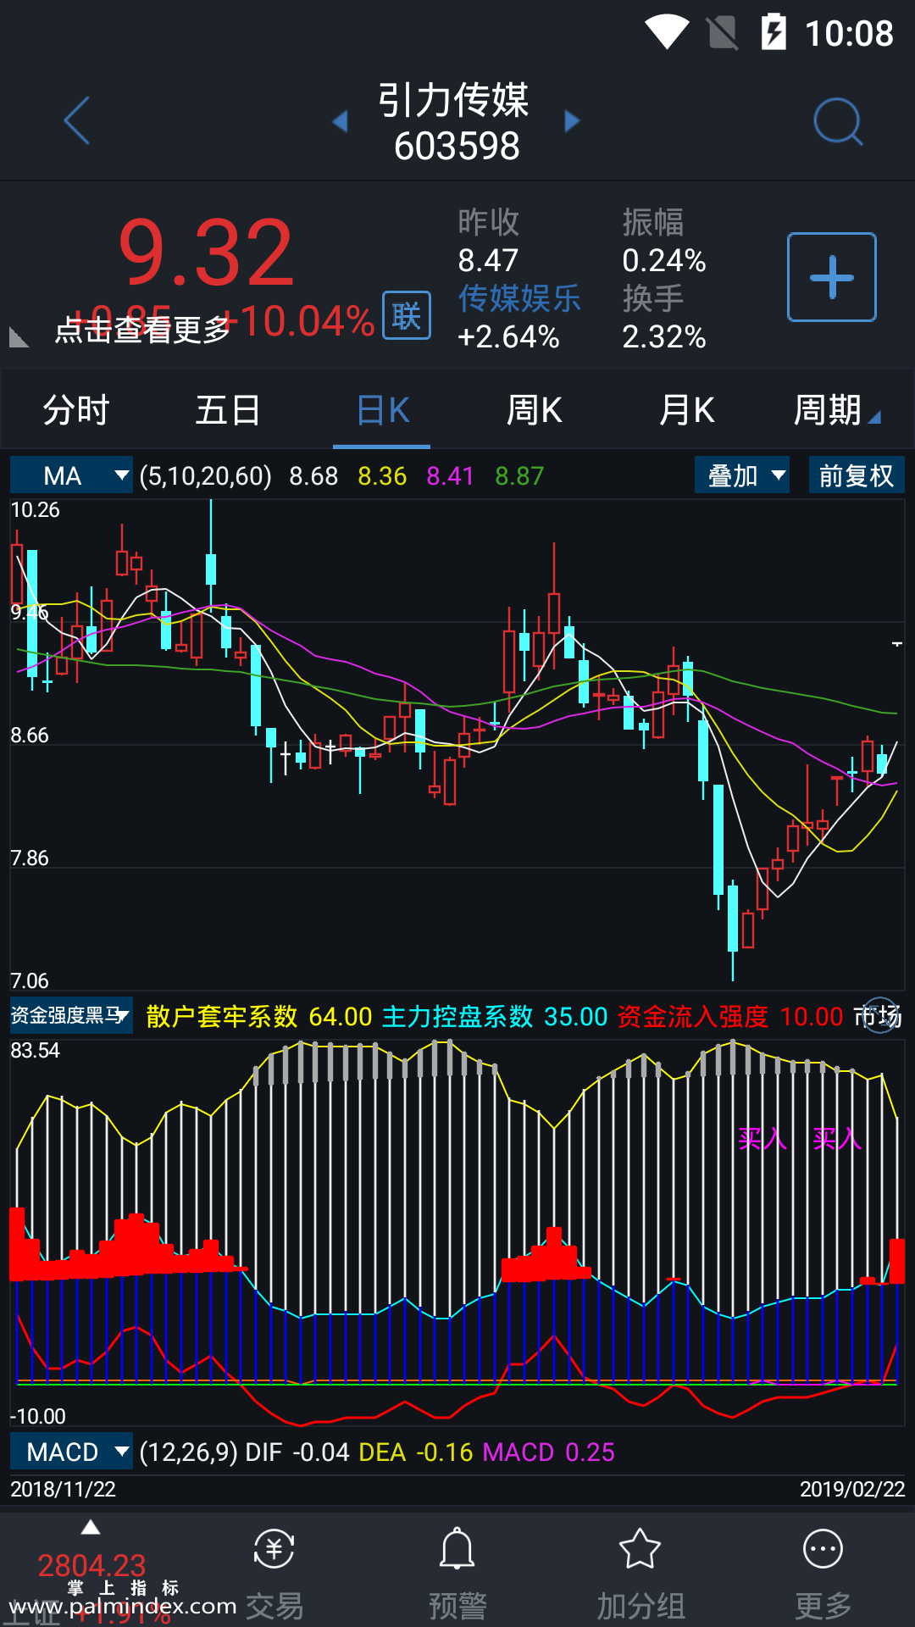Open the search magnifier icon
Viewport: 915px width, 1627px height.
(838, 121)
